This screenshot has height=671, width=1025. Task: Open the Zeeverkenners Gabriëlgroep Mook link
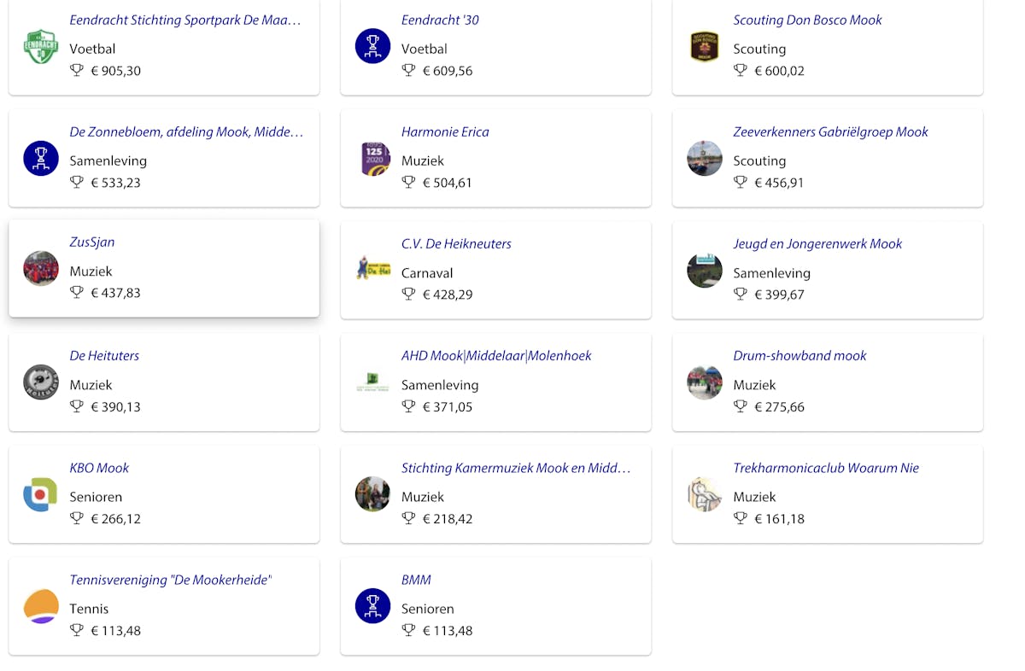[x=830, y=132]
